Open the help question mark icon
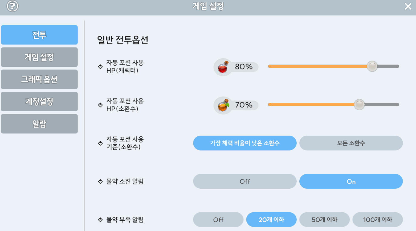The image size is (416, 231). coord(12,6)
